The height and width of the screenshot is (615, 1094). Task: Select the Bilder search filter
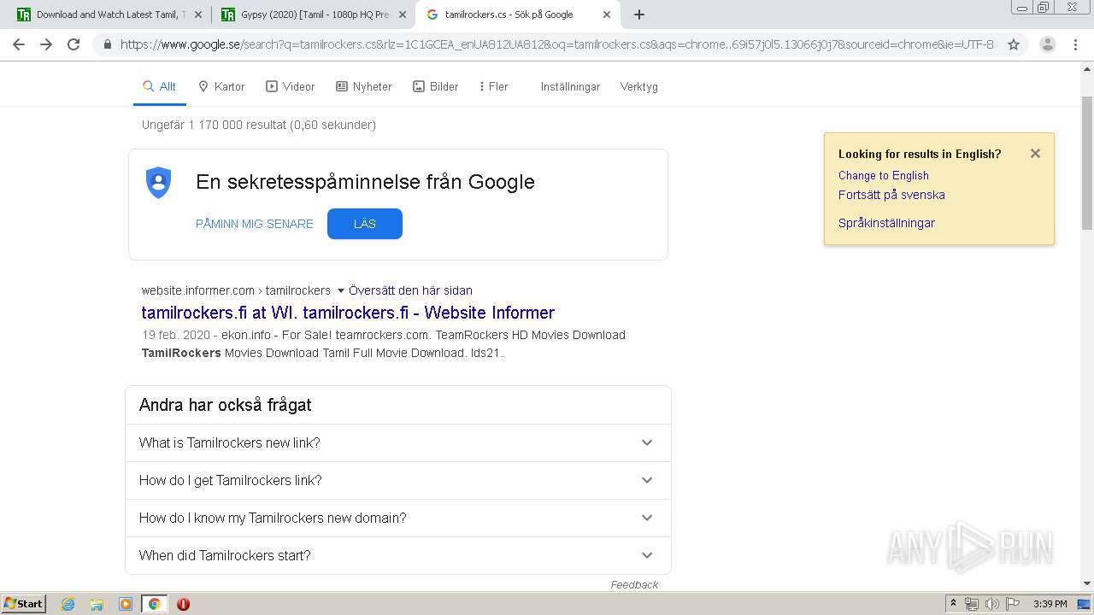click(436, 86)
